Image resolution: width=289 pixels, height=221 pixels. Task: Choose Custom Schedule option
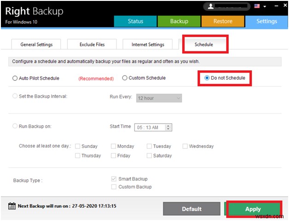click(125, 78)
